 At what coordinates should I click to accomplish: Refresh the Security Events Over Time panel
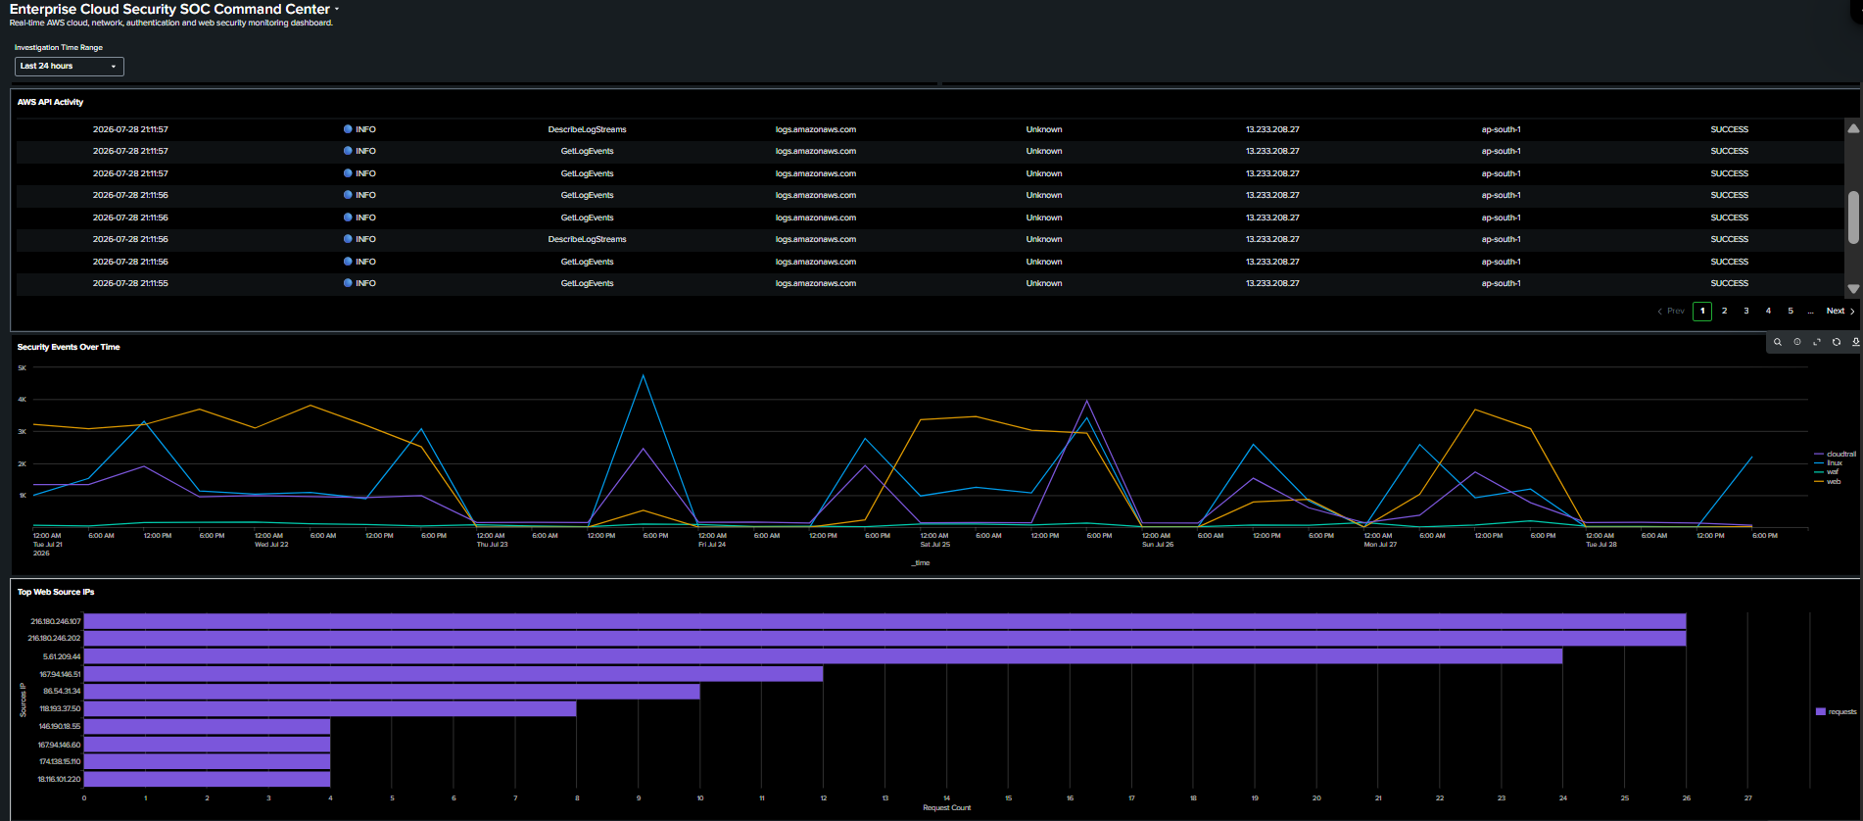[1837, 342]
